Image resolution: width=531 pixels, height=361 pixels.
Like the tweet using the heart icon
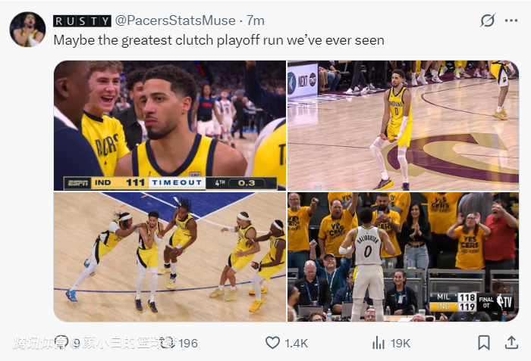(x=272, y=343)
